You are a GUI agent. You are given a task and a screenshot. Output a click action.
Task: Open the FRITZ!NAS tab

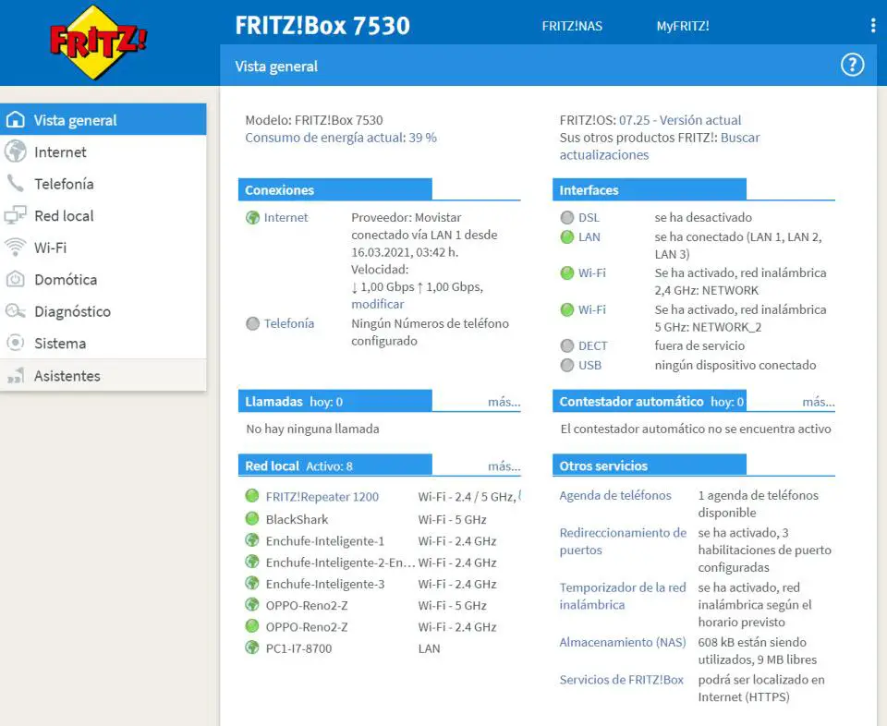pos(572,26)
